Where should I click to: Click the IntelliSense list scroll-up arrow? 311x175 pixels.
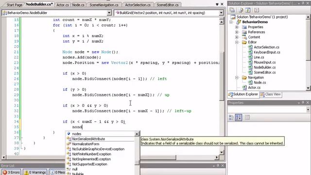click(137, 134)
